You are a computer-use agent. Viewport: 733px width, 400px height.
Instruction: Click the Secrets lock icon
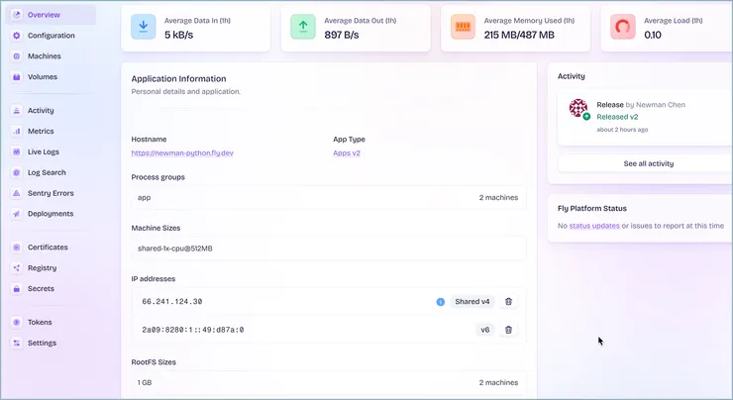(x=17, y=289)
